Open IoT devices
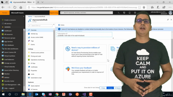 [33, 89]
